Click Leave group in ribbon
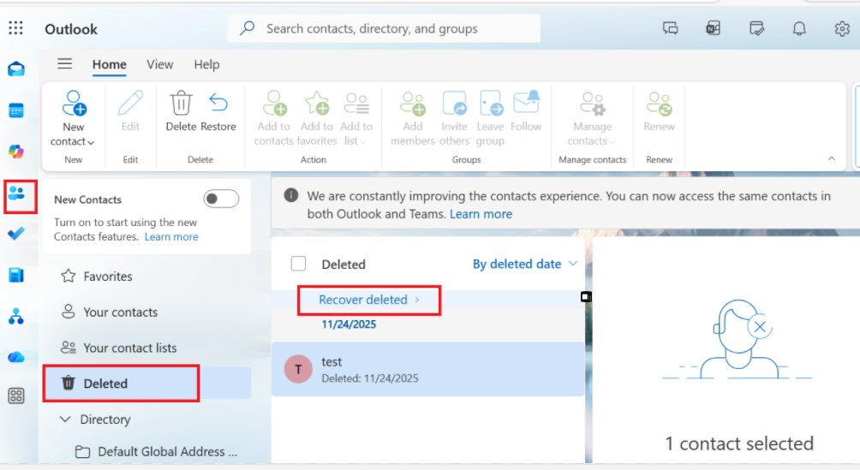Viewport: 860px width, 470px height. click(490, 118)
